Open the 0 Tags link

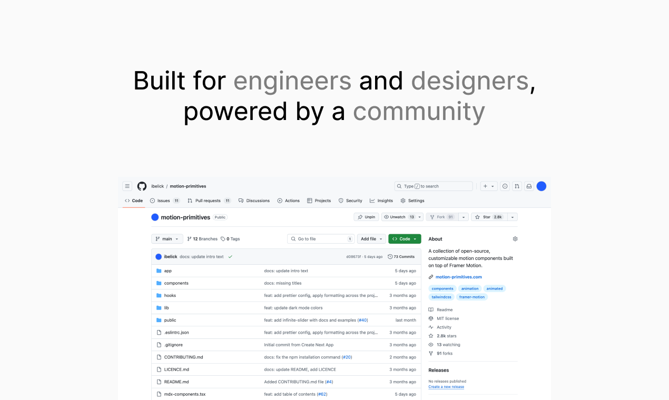(230, 239)
